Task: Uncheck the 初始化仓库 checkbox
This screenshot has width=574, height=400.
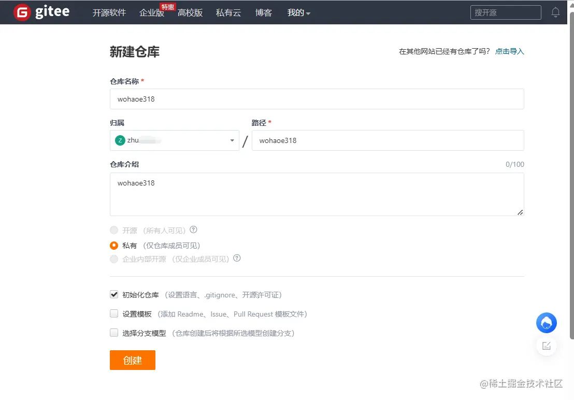Action: tap(114, 295)
